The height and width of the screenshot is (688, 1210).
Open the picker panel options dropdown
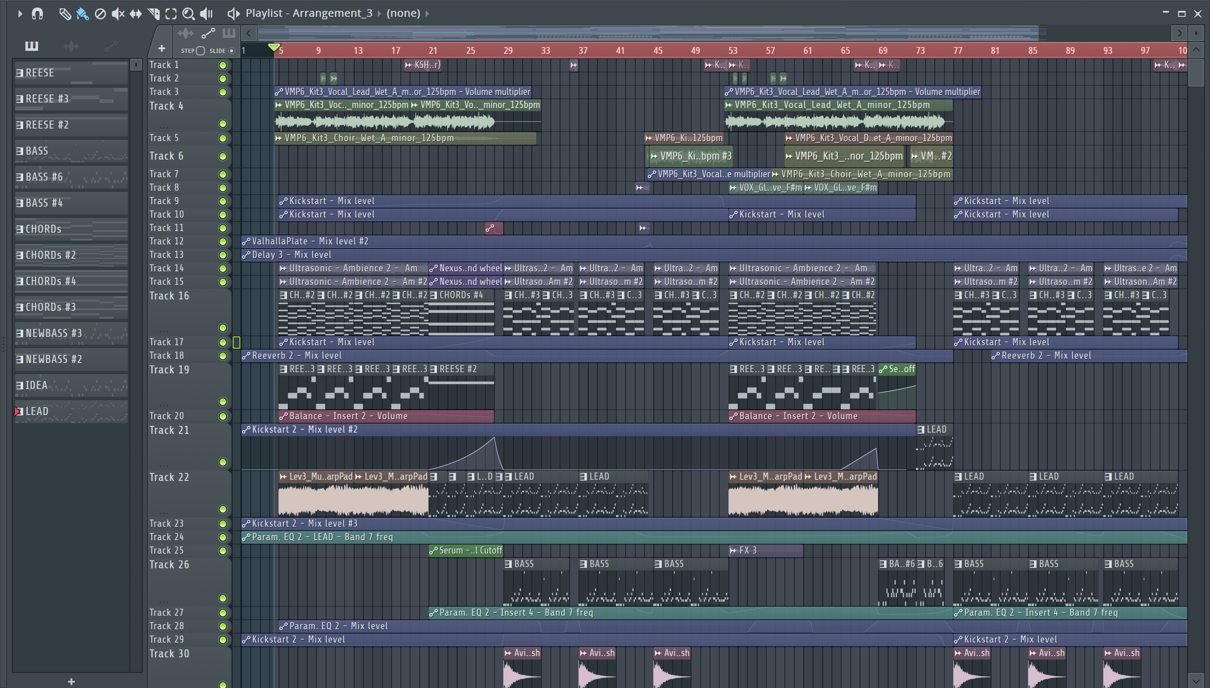136,64
